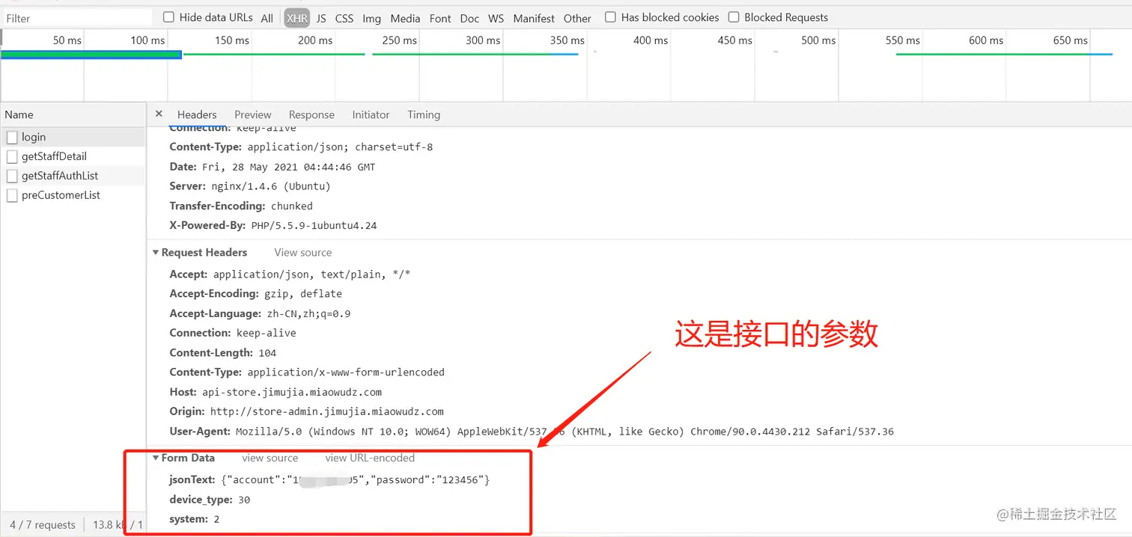Click the getStaffDetail file icon
1132x537 pixels.
[x=12, y=157]
